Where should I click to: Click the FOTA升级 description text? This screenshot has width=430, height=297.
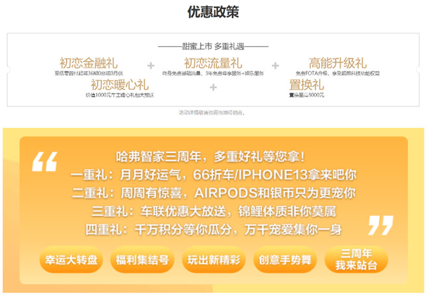coord(337,73)
